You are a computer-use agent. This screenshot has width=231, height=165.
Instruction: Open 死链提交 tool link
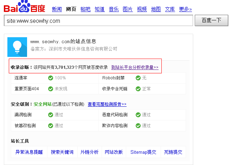pyautogui.click(x=173, y=152)
